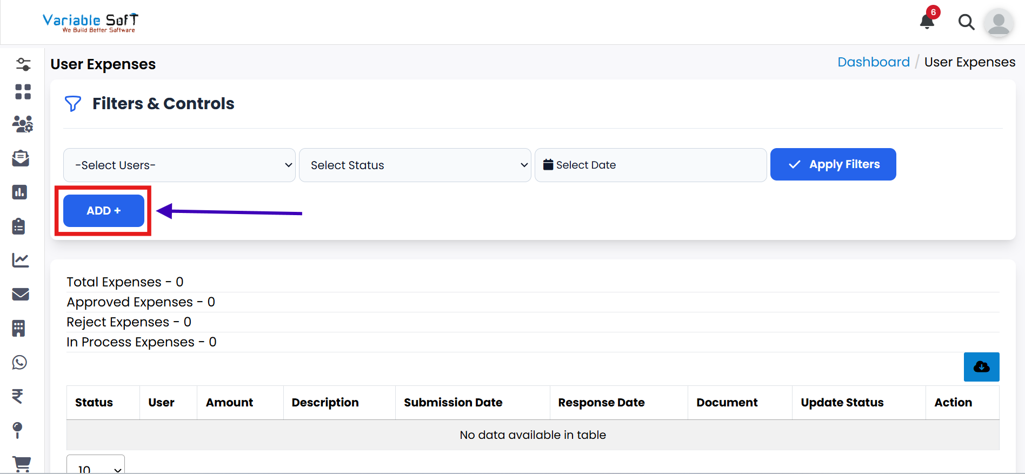
Task: Click the rupee payments sidebar icon
Action: pos(18,396)
